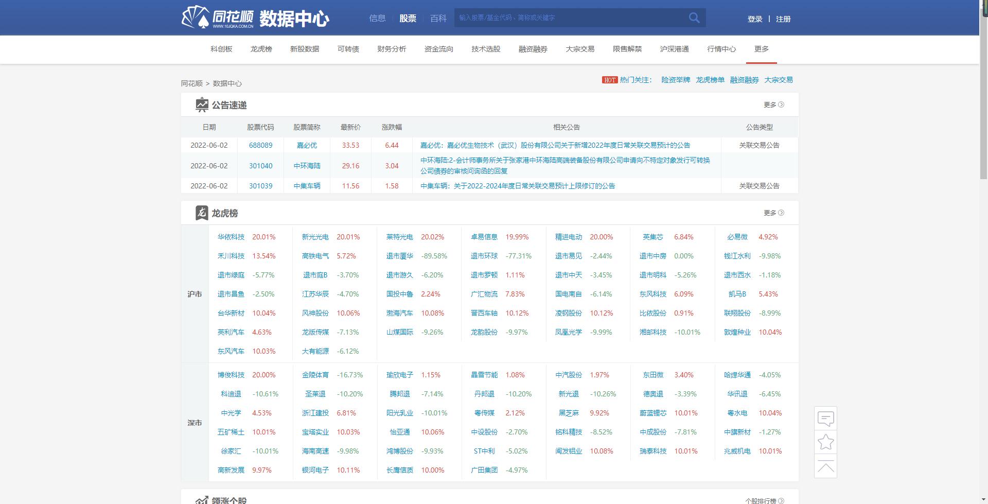Image resolution: width=988 pixels, height=504 pixels.
Task: Open the 中集车辆 stock name link
Action: (x=307, y=186)
